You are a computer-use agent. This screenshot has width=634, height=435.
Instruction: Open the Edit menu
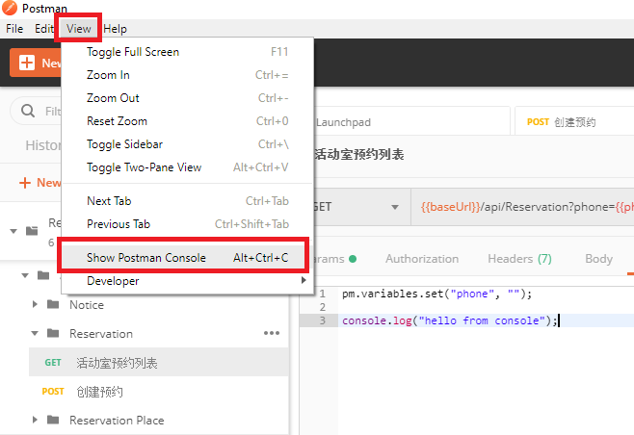click(43, 29)
